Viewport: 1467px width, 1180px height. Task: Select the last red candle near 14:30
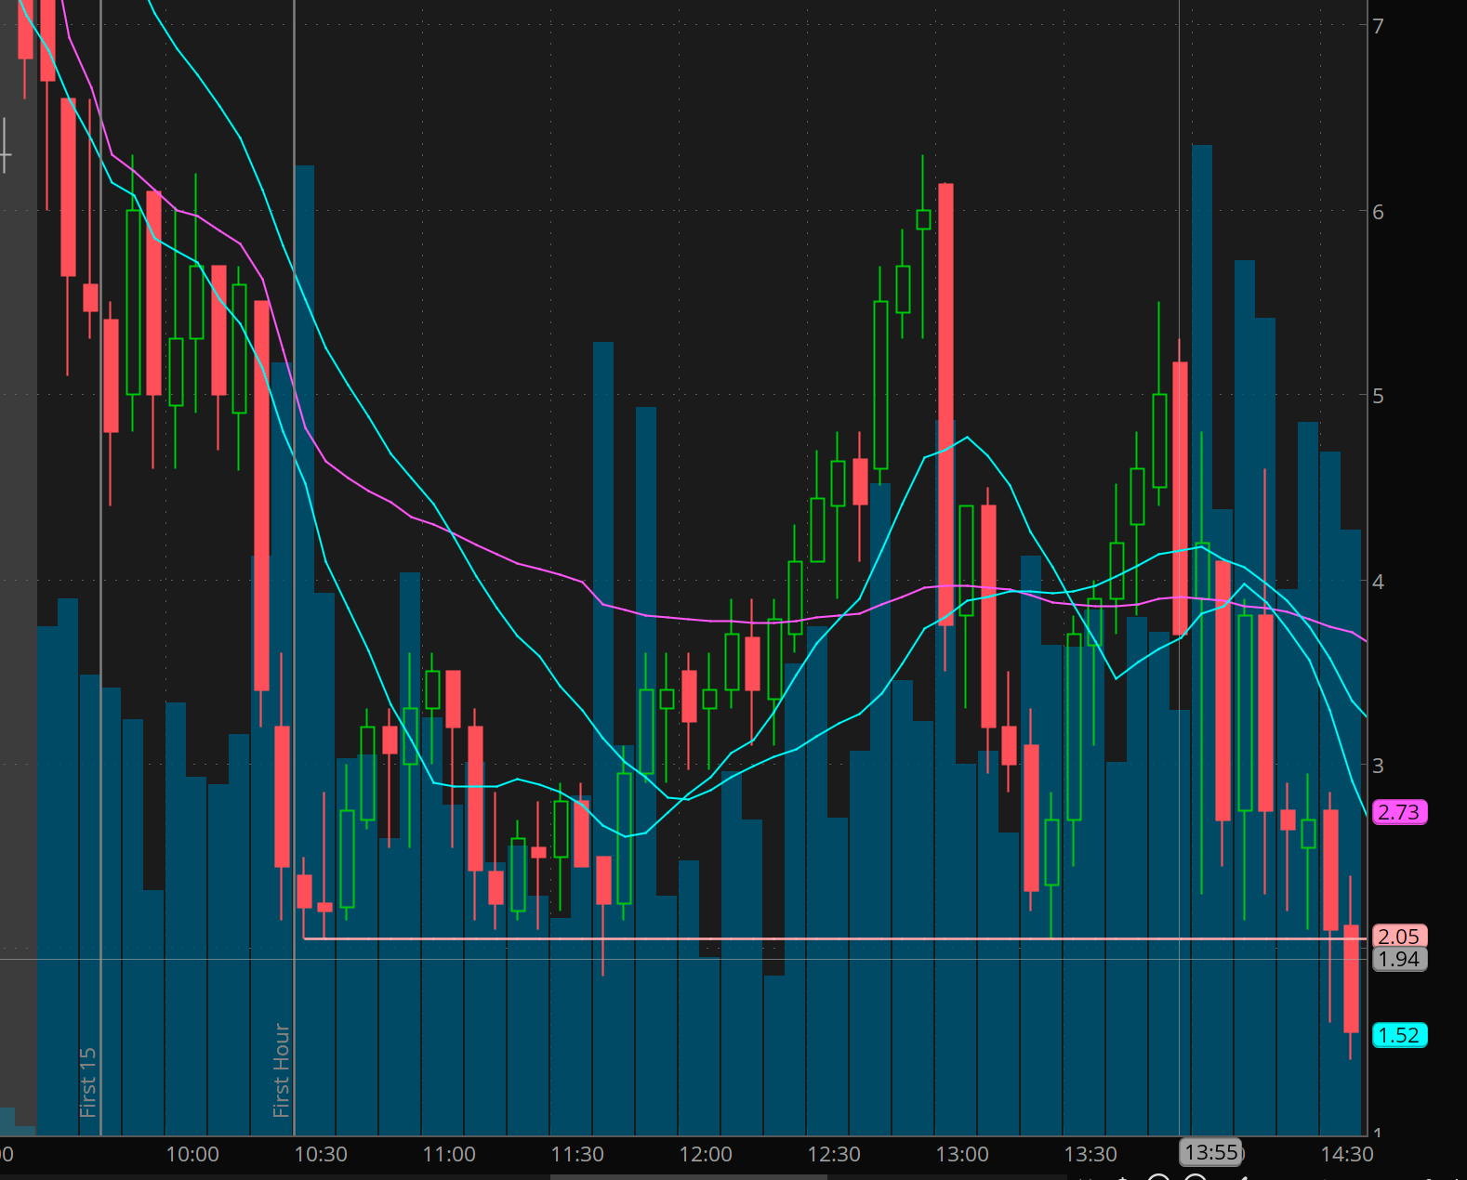point(1351,977)
